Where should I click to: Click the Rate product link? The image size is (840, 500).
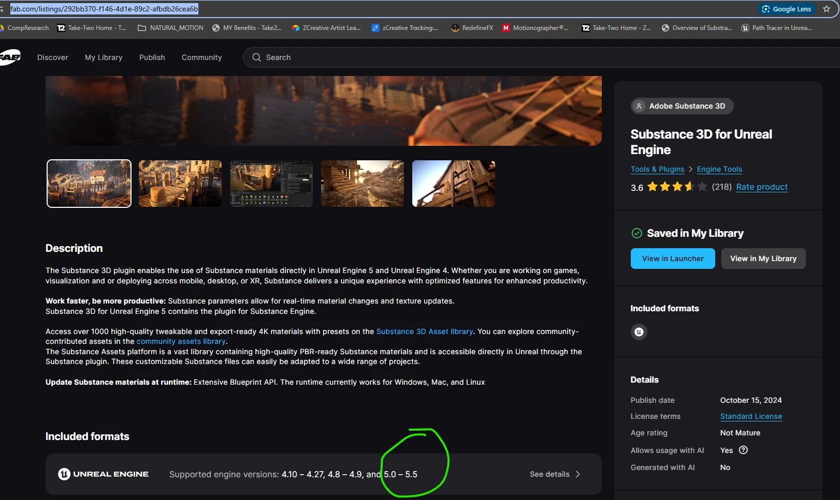coord(762,187)
